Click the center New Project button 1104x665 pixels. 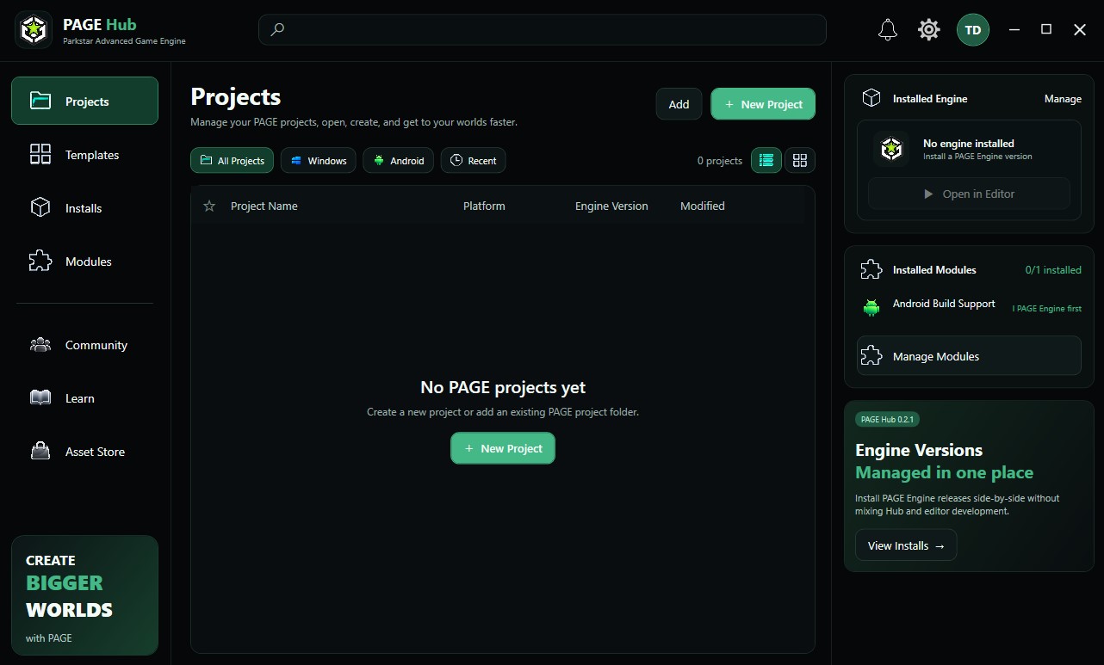[503, 448]
